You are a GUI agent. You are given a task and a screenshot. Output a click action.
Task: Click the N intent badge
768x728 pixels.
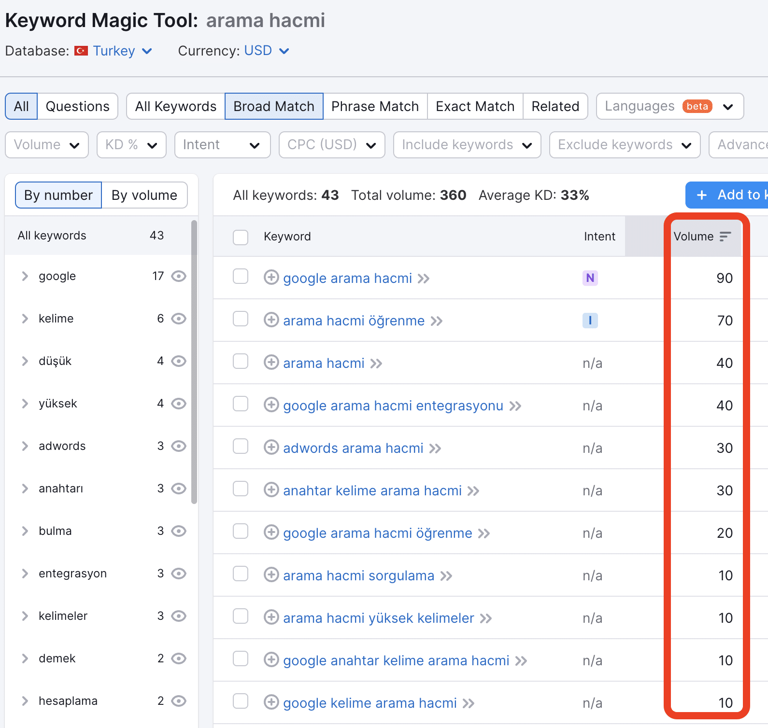click(590, 278)
